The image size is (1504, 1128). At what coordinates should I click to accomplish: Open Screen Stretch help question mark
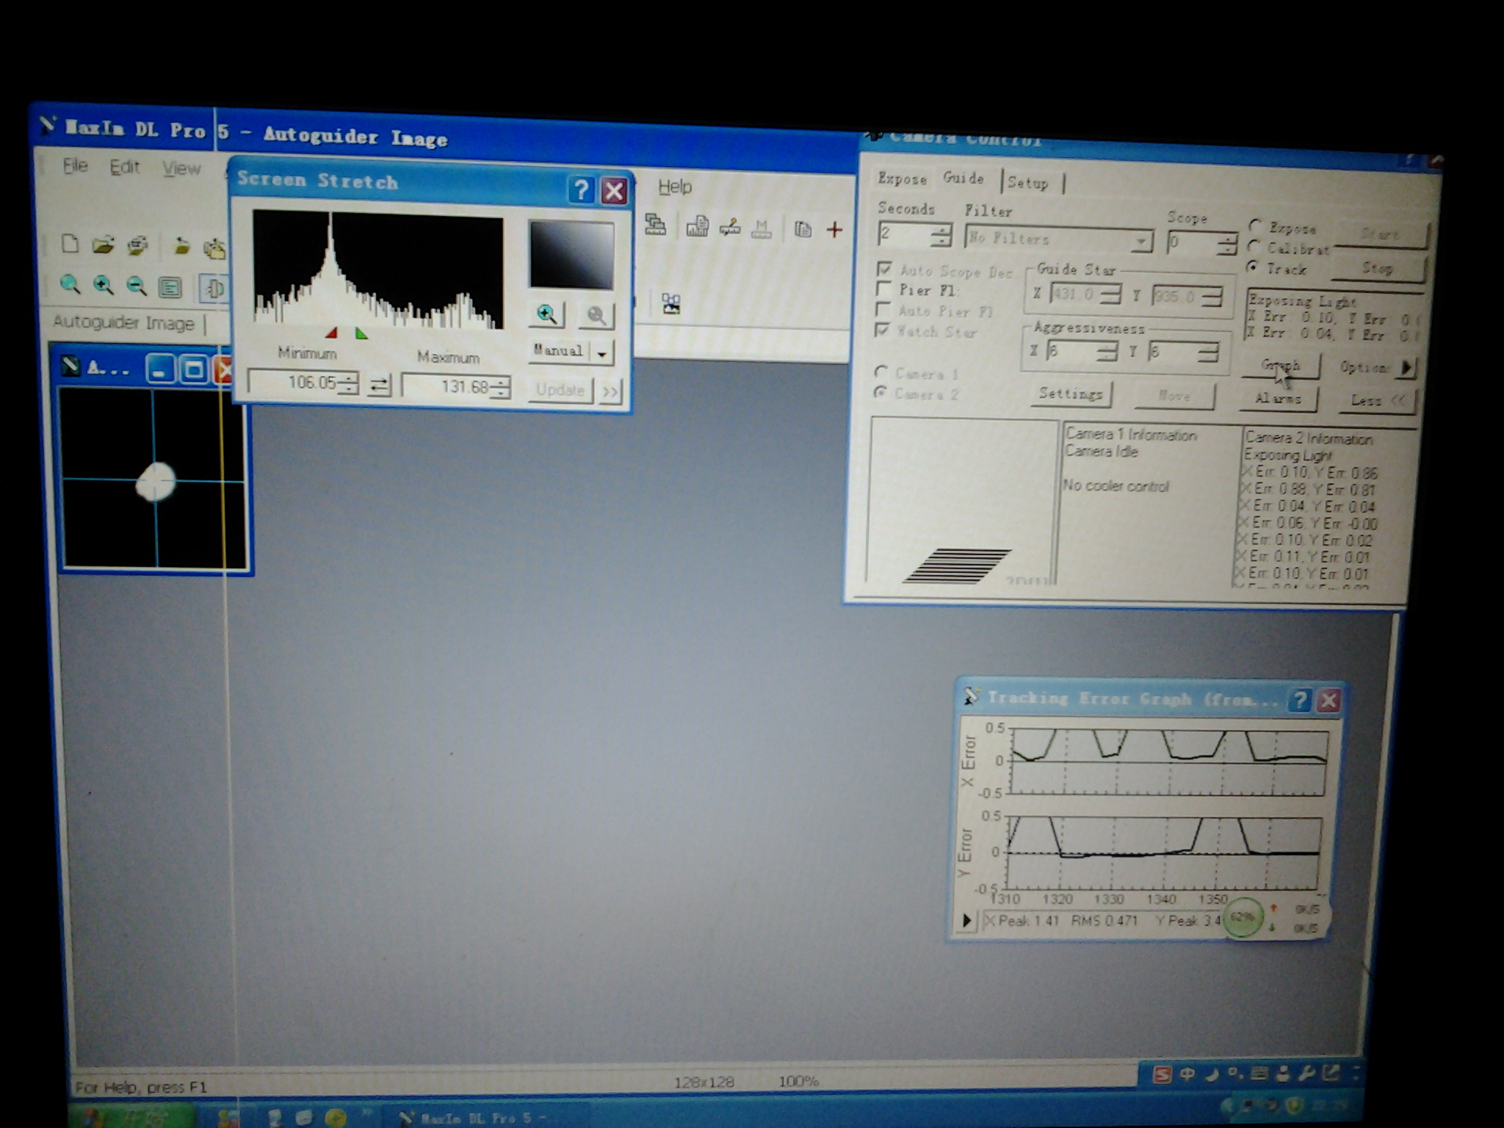580,190
